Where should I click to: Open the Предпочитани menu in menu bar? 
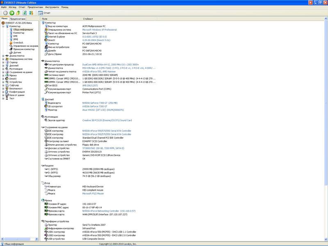[35, 7]
